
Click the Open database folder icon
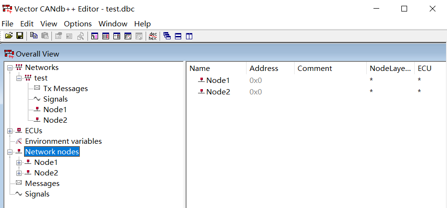[9, 36]
